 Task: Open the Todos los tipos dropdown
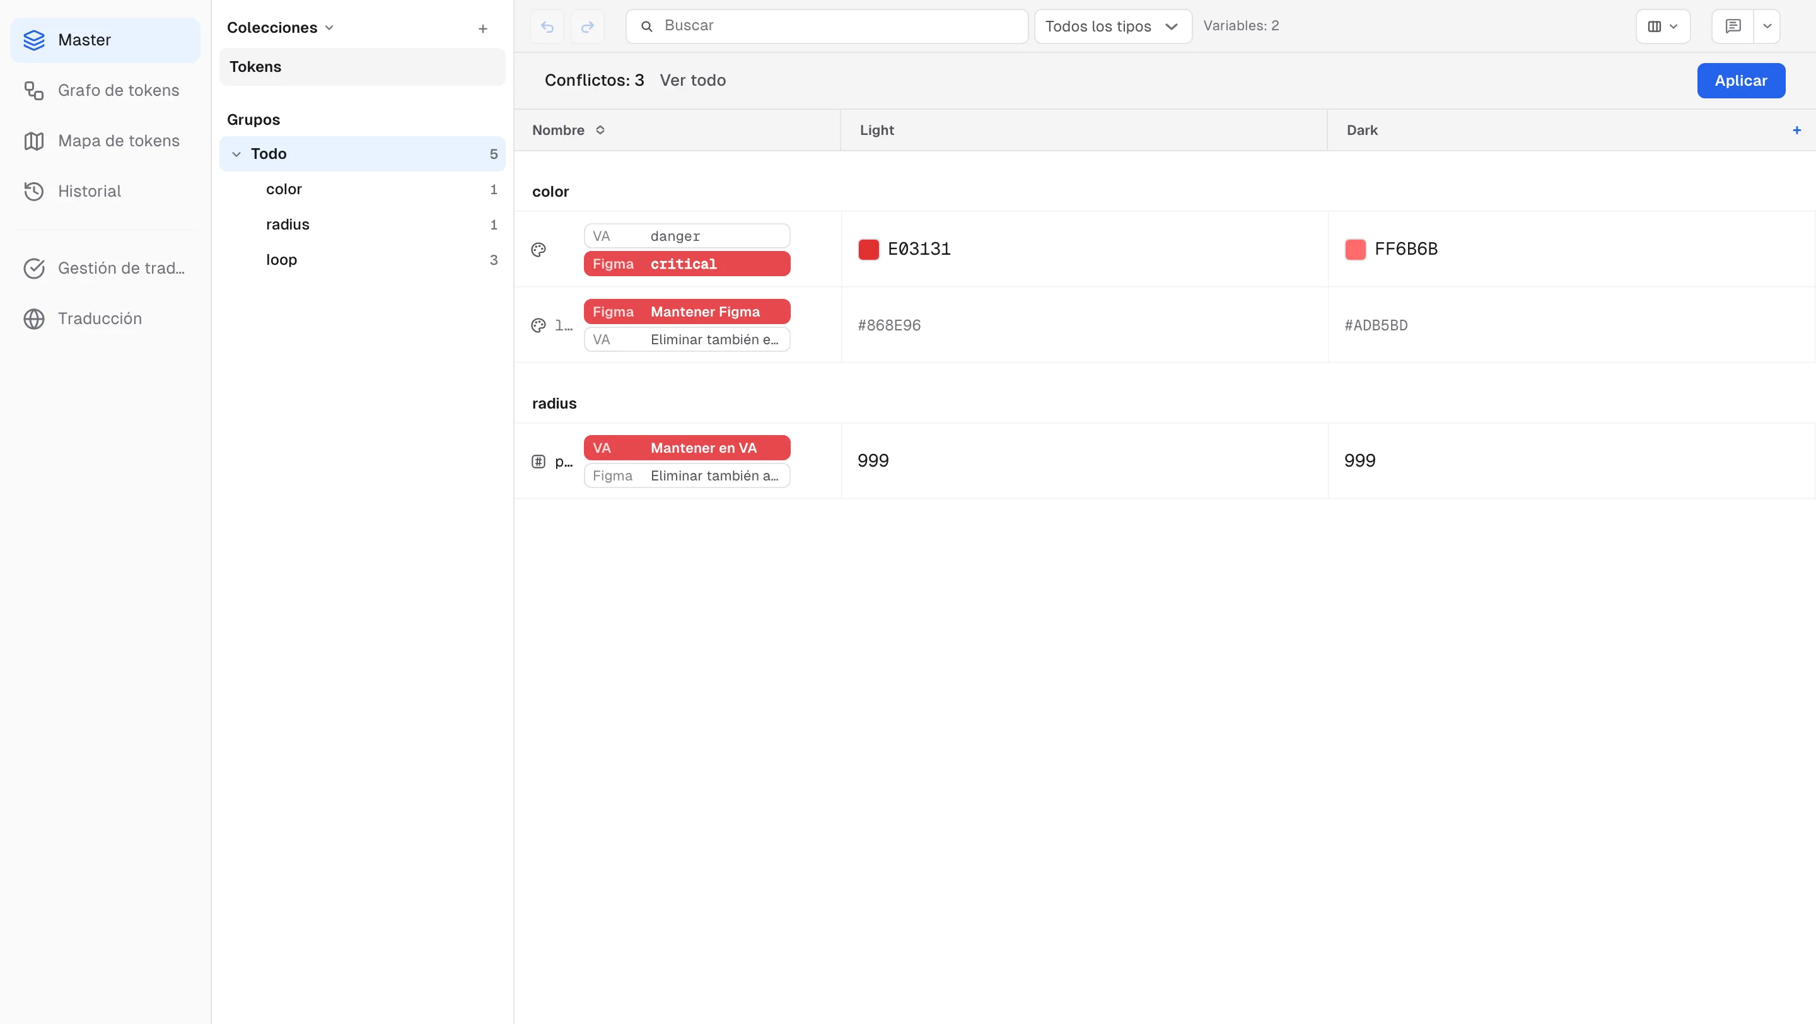click(1112, 26)
